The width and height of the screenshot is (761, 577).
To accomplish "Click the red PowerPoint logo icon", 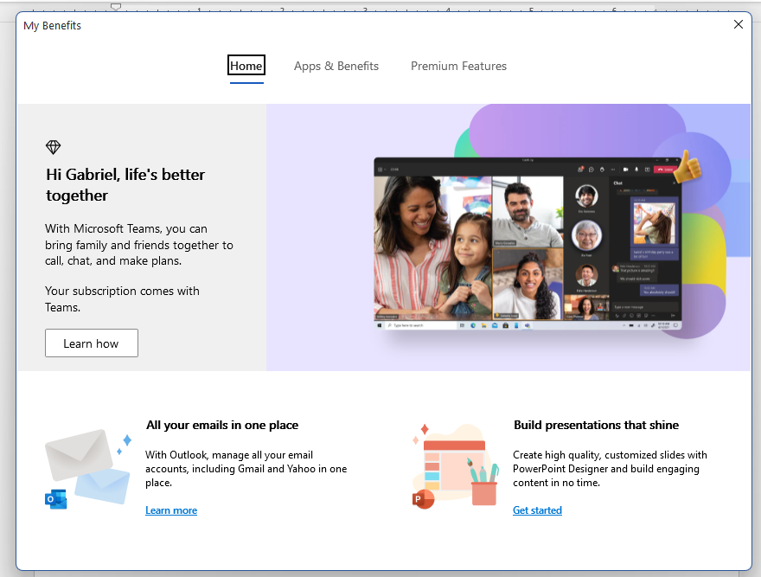I will tap(423, 499).
